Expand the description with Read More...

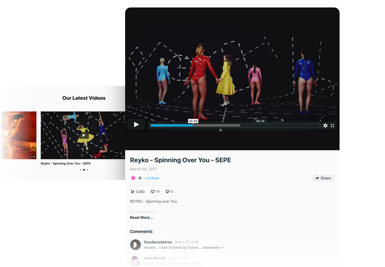tap(142, 217)
